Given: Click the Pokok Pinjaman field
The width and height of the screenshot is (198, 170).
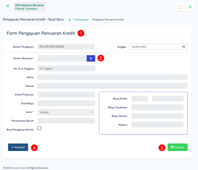Looking at the screenshot, I should point(66,94).
